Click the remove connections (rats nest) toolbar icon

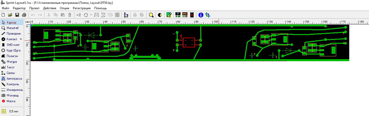click(126, 15)
